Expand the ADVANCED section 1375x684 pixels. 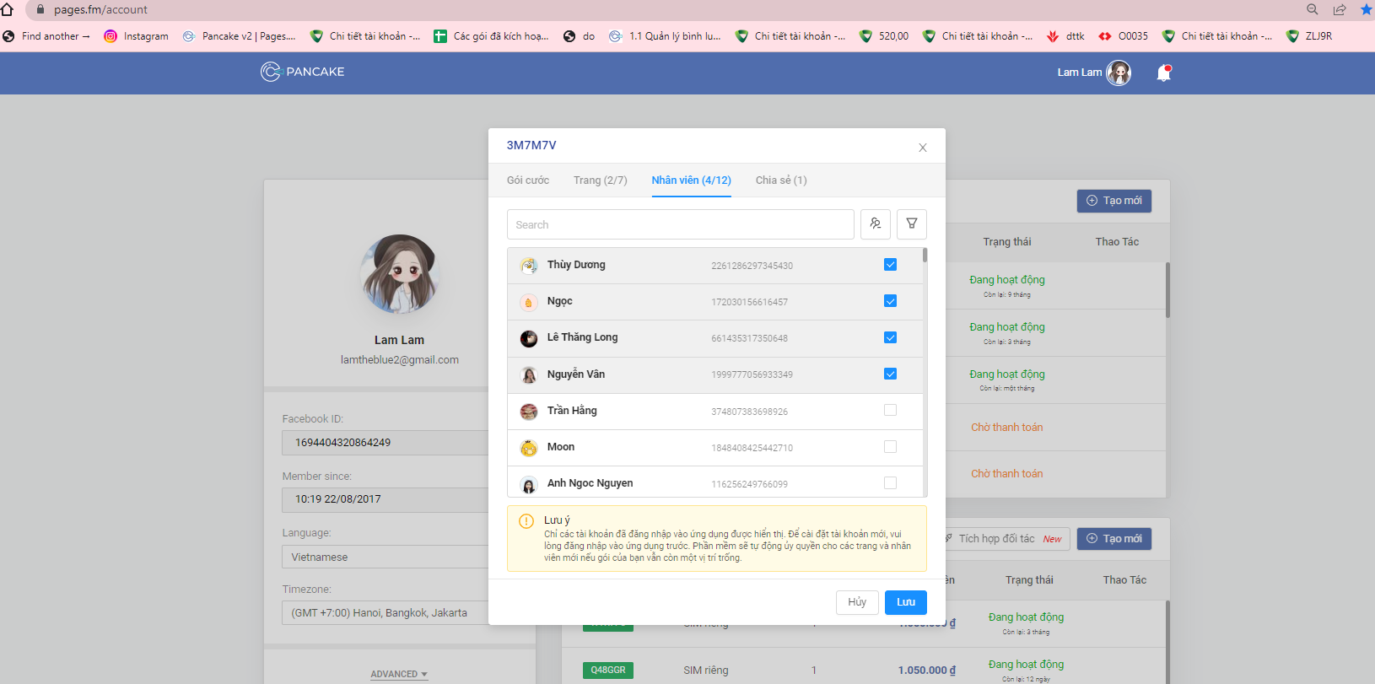pyautogui.click(x=398, y=674)
